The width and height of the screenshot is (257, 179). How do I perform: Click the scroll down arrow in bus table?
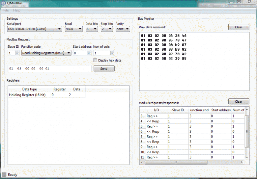point(247,157)
